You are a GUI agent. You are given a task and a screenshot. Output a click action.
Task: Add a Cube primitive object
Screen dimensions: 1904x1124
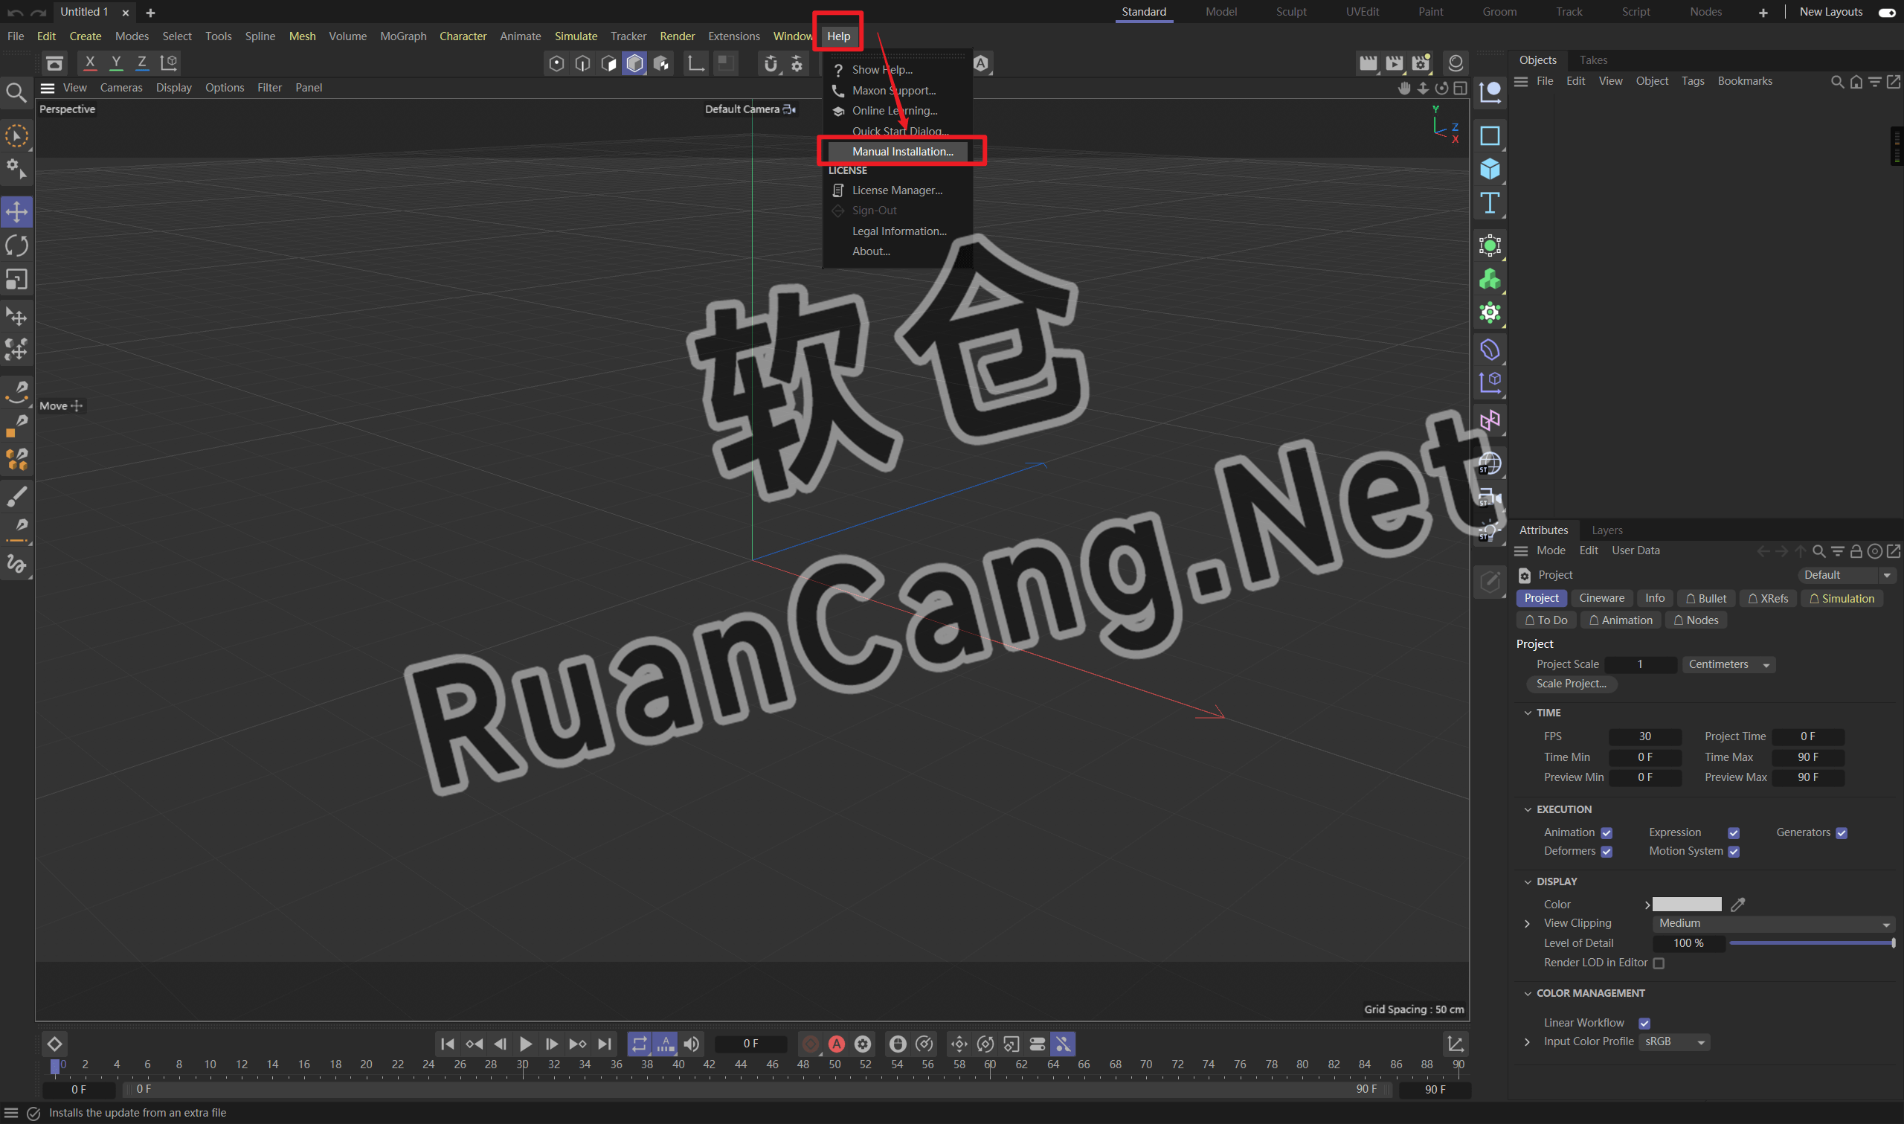[x=1489, y=169]
